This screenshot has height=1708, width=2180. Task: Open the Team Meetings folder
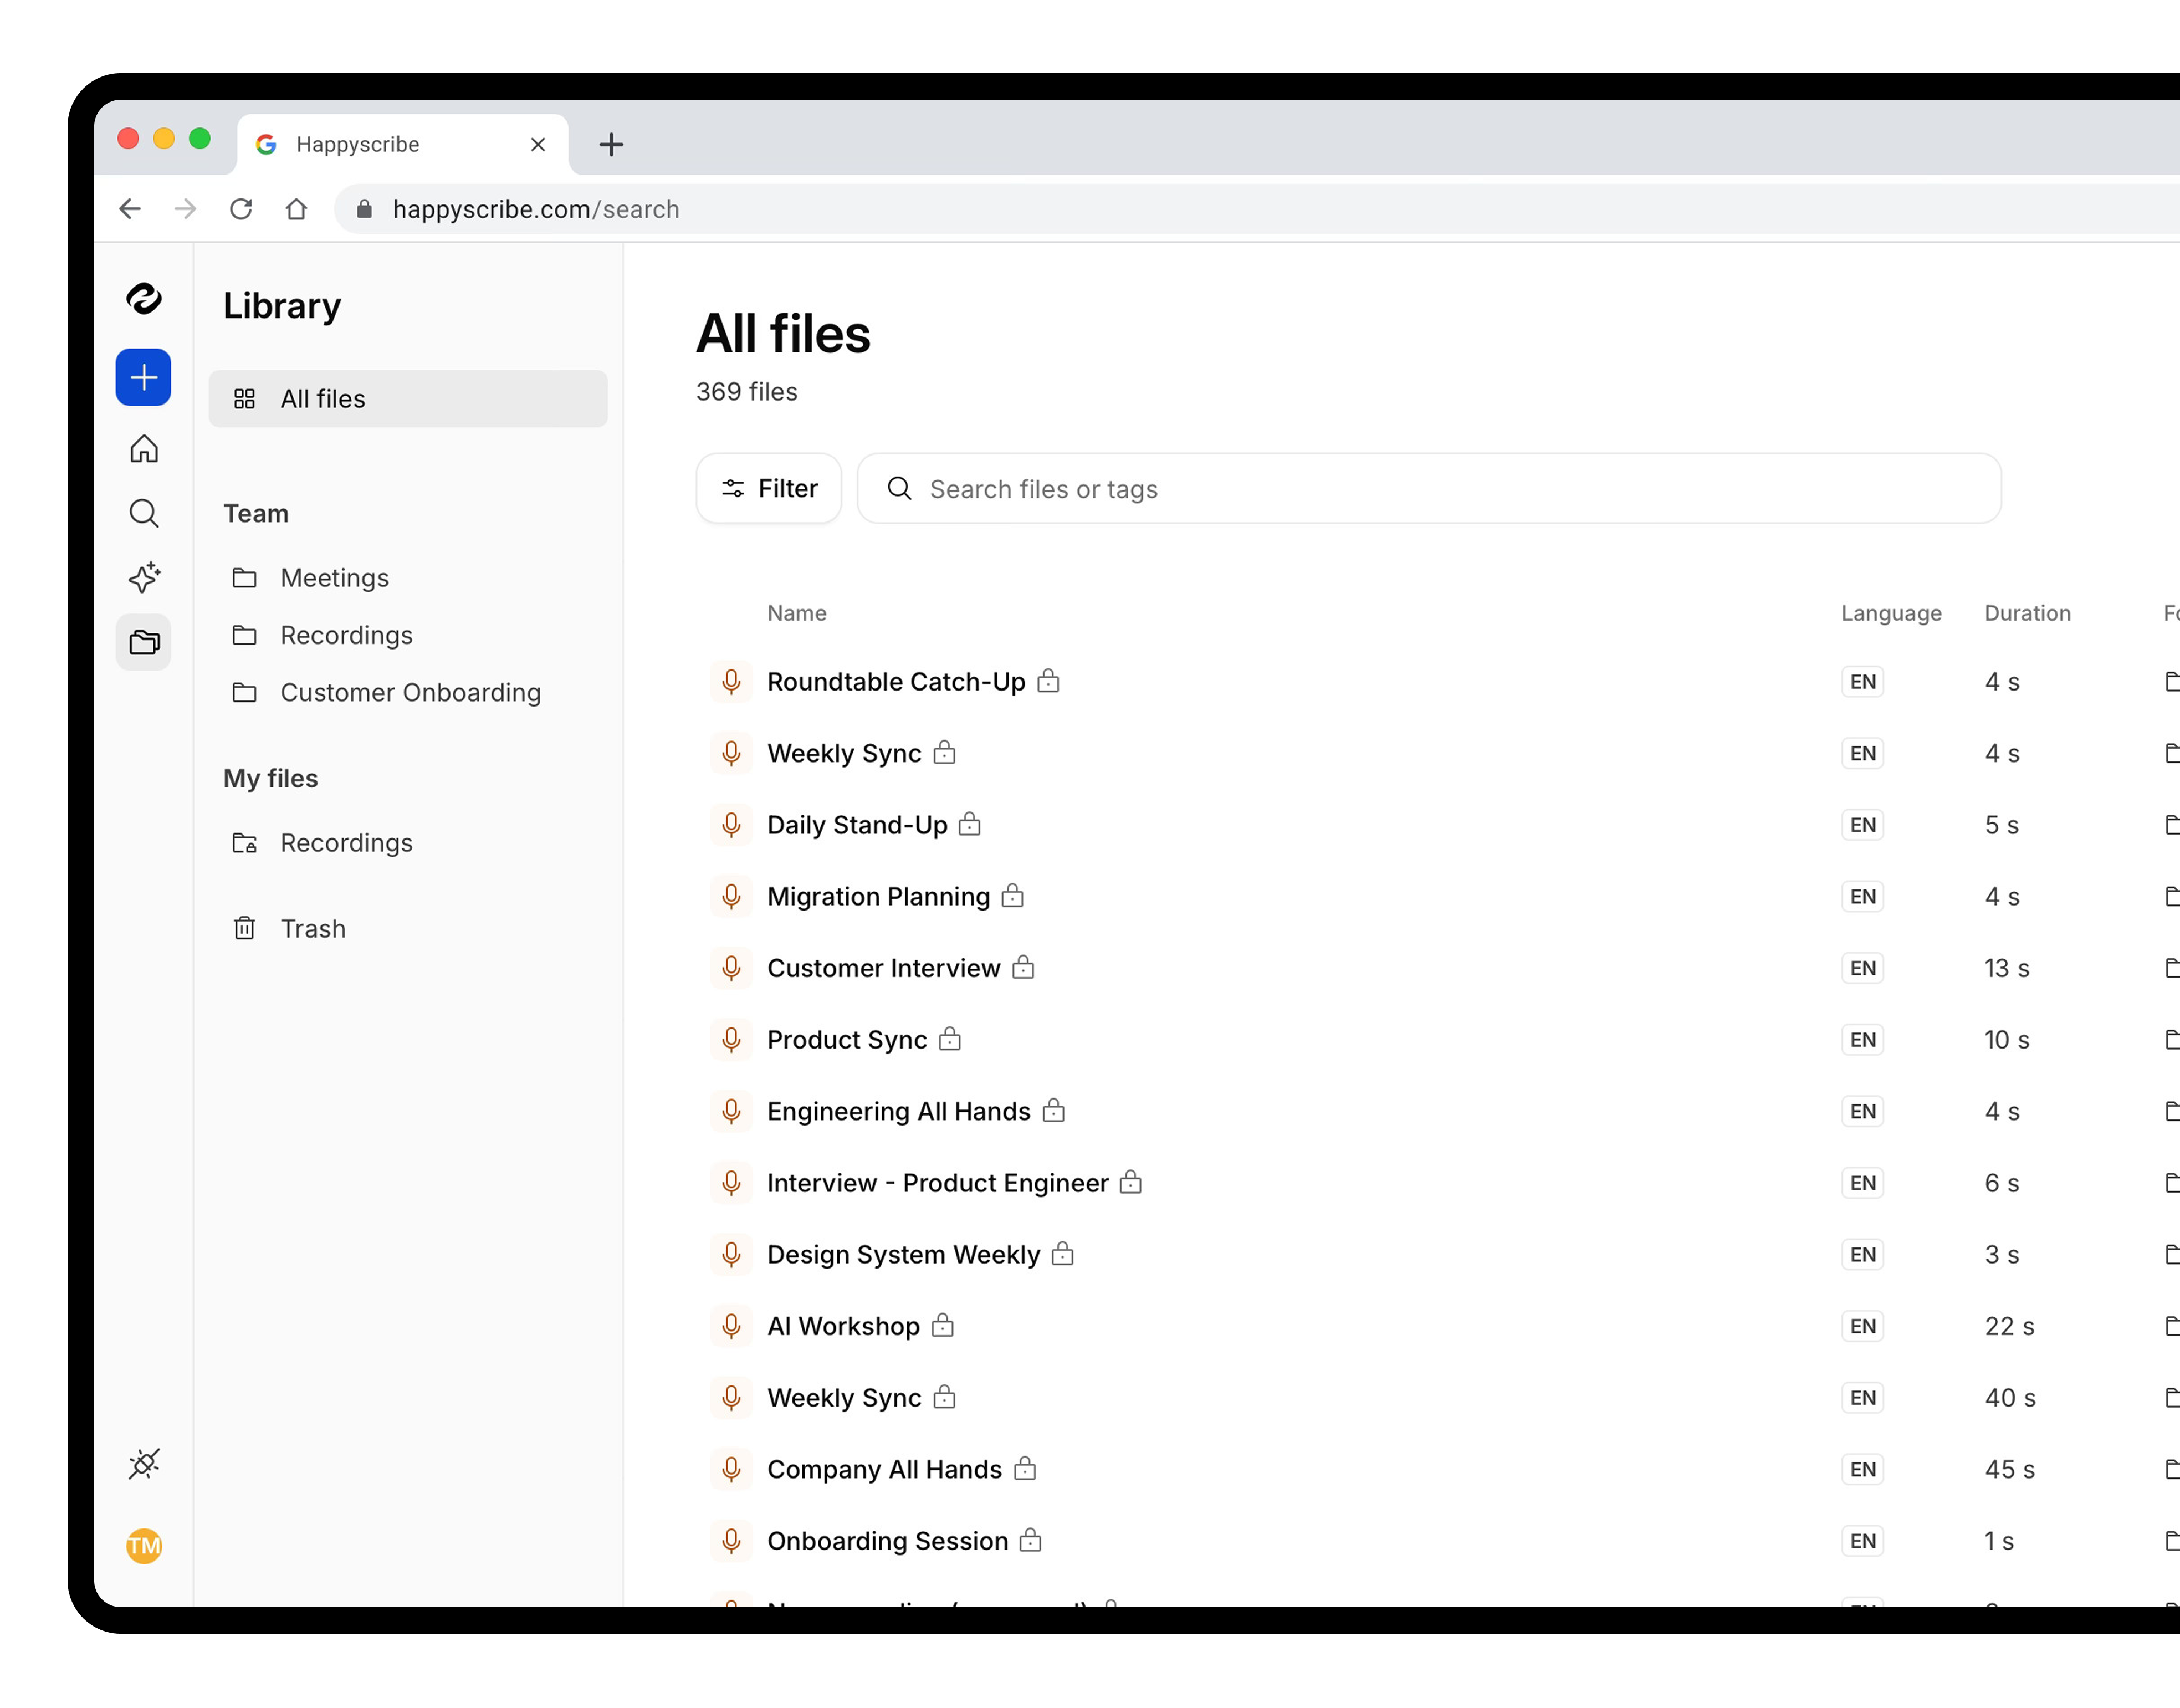click(x=408, y=578)
